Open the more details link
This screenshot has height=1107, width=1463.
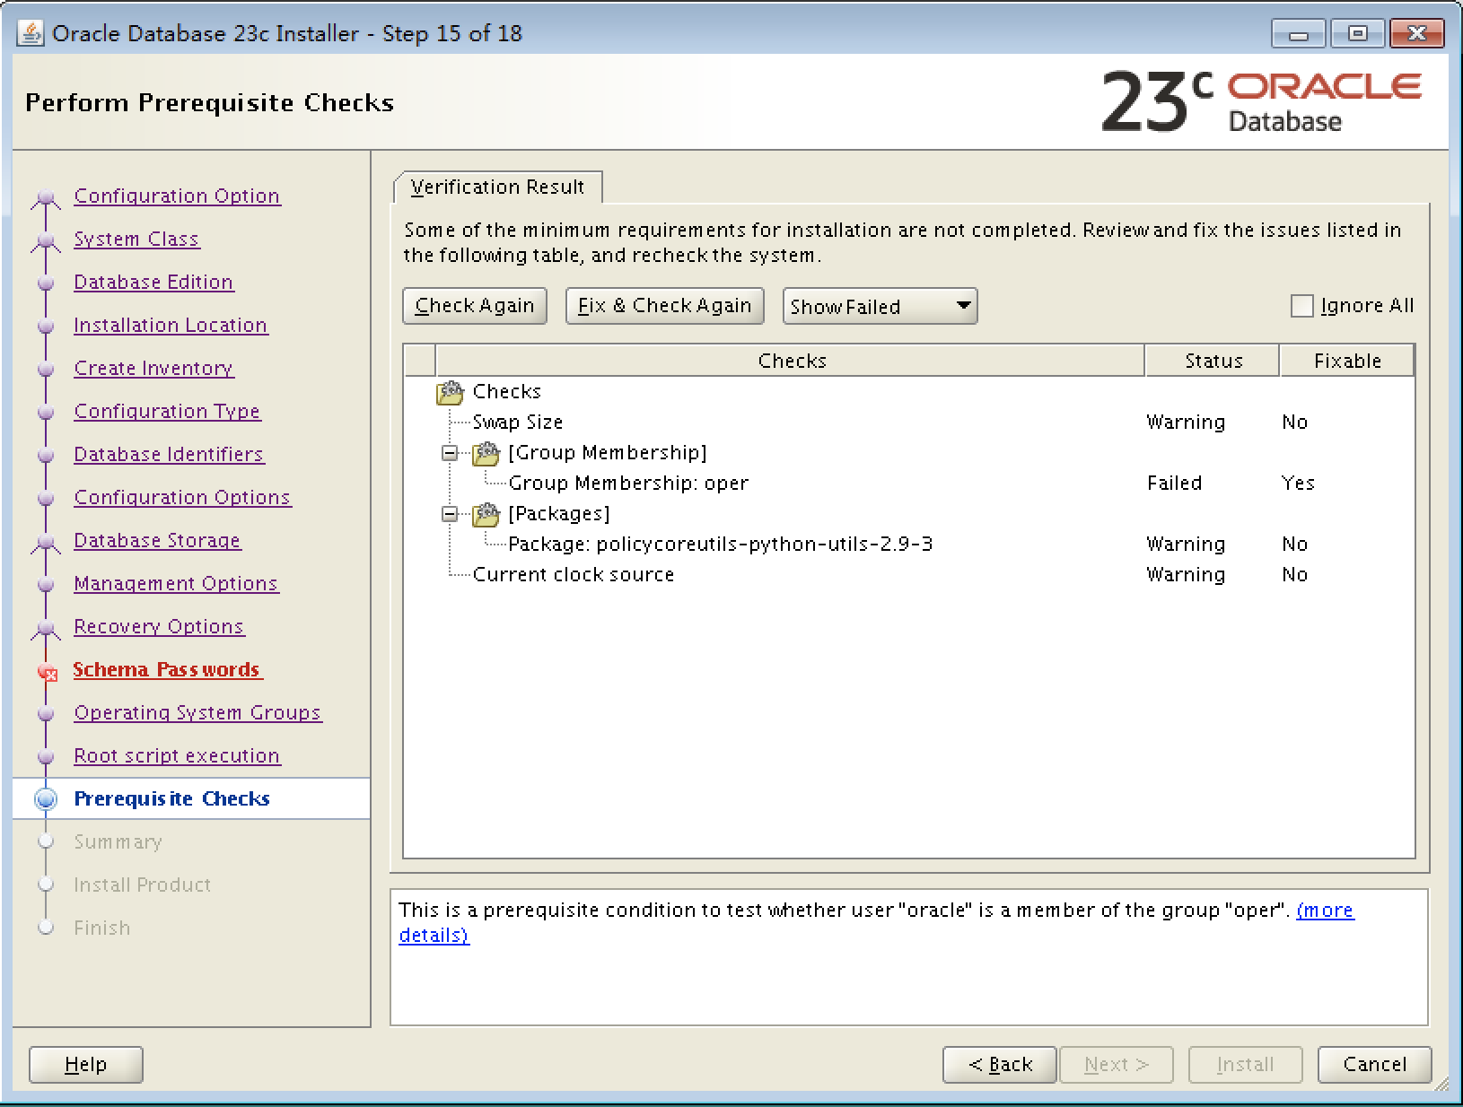tap(1325, 910)
